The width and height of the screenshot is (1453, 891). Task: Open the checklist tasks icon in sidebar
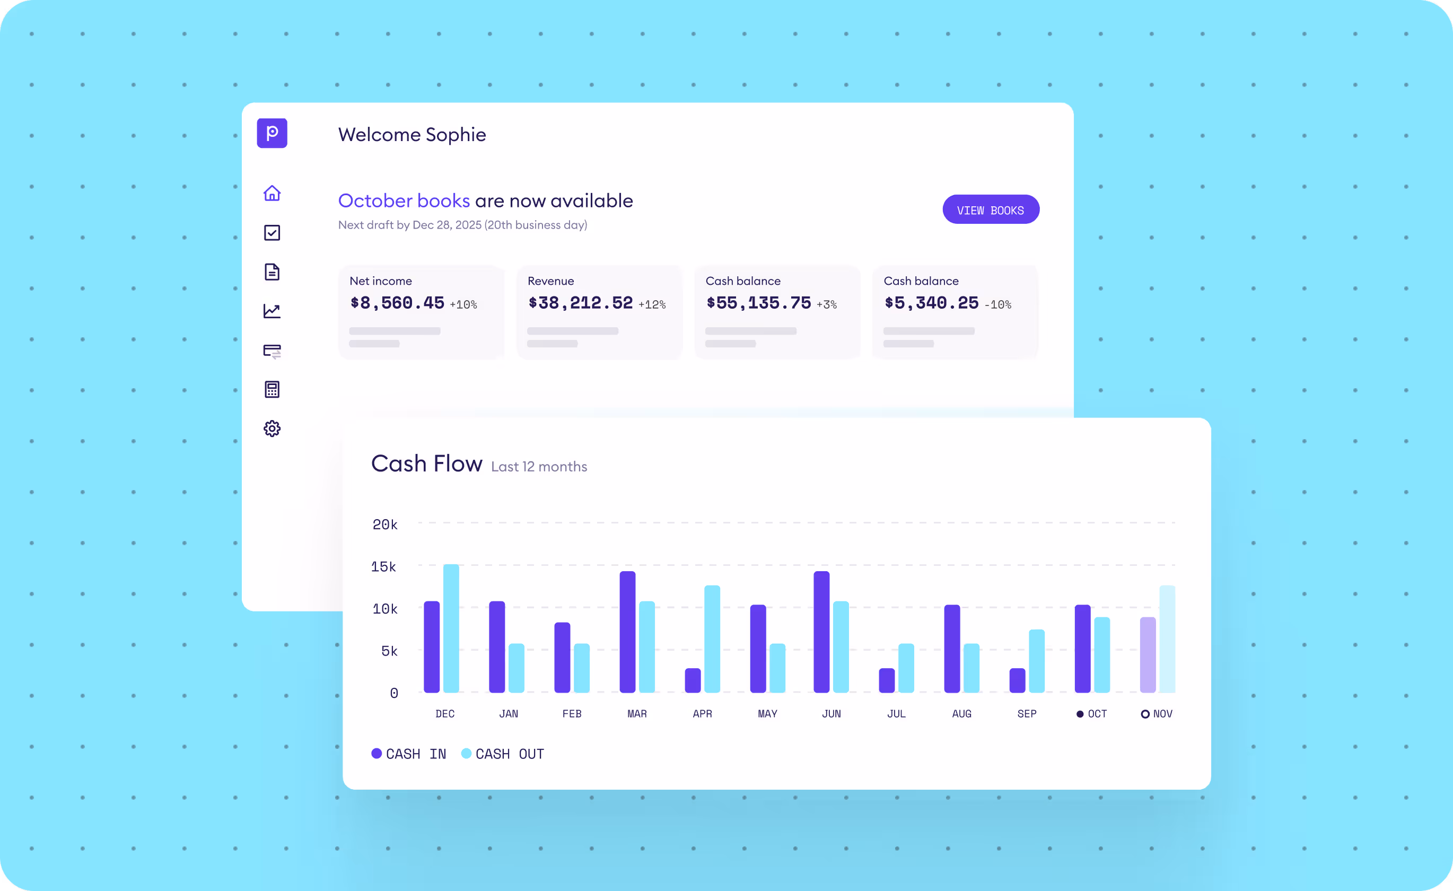pyautogui.click(x=272, y=232)
